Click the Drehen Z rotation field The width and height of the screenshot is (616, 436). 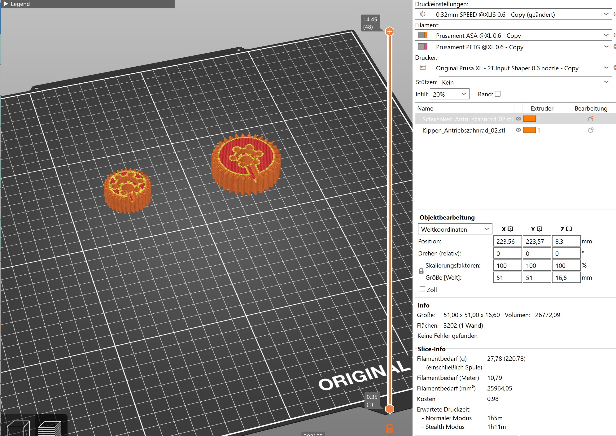tap(566, 253)
